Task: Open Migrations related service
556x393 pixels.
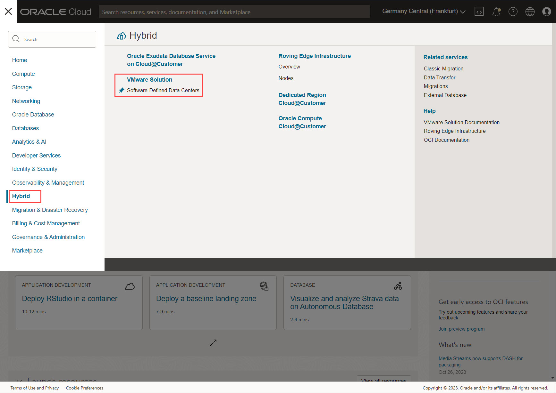Action: (x=436, y=86)
